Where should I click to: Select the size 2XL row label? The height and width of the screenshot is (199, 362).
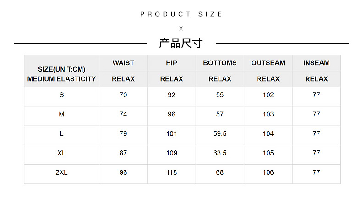(61, 172)
